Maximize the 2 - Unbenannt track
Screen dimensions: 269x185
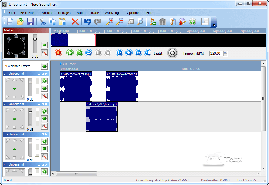(x=42, y=104)
